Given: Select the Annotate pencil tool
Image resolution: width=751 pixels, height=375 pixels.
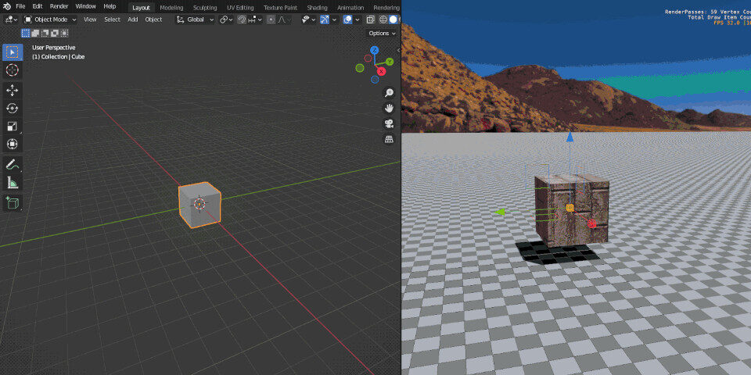Looking at the screenshot, I should coord(13,165).
